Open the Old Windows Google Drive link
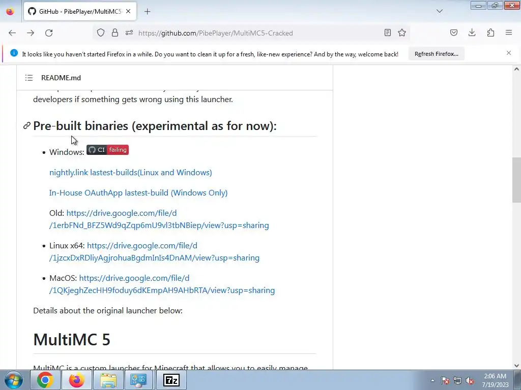Viewport: 521px width, 390px height. (159, 219)
